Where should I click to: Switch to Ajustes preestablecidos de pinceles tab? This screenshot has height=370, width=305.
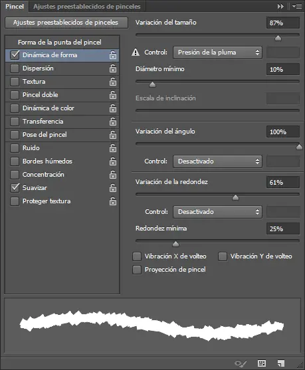pyautogui.click(x=87, y=7)
